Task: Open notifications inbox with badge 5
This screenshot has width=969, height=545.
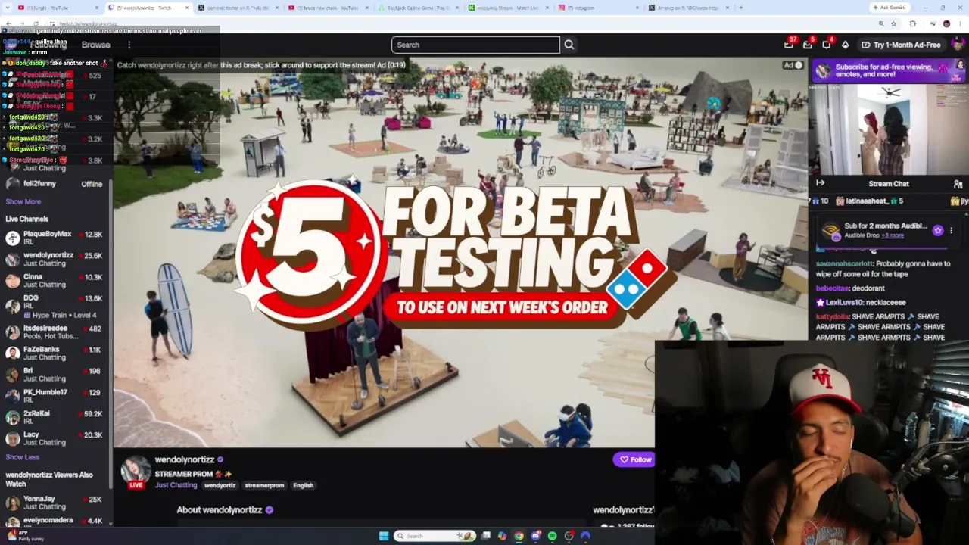Action: (x=808, y=45)
